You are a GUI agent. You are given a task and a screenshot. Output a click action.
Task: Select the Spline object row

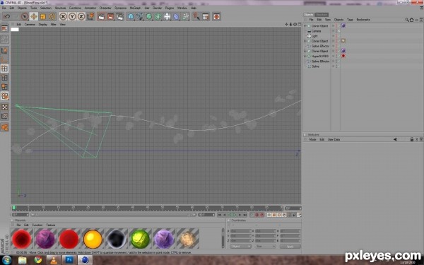[x=315, y=66]
